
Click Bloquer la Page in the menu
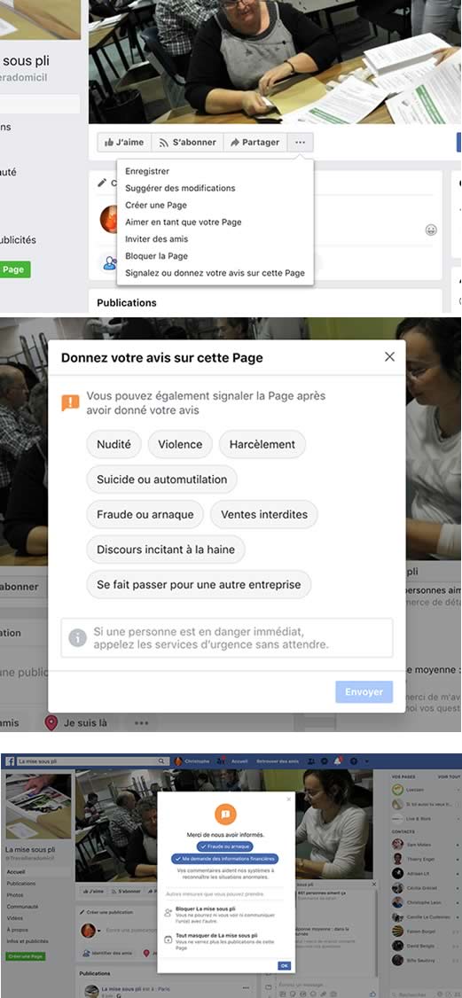tap(157, 256)
